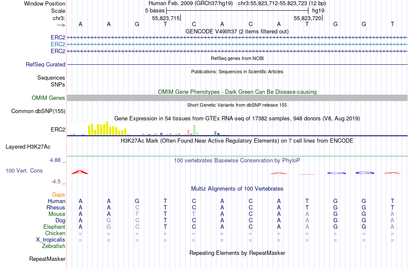The image size is (408, 269).
Task: Click Gene Expression in 54 tissues title
Action: (x=237, y=119)
